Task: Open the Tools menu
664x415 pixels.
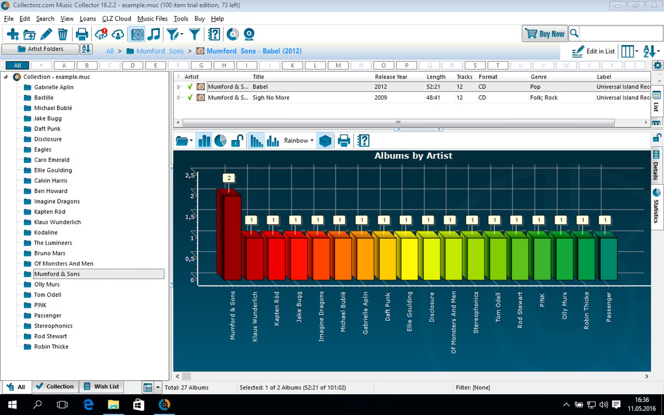Action: tap(181, 19)
